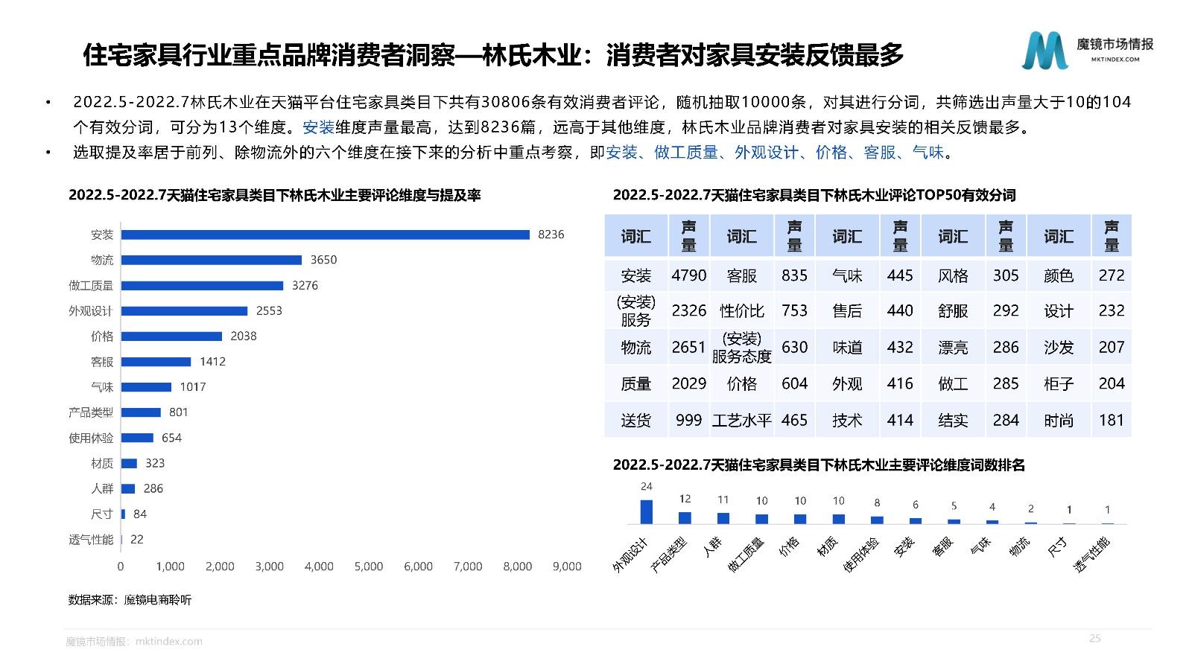1192x670 pixels.
Task: Select the 人群 column valued 11 in ranking chart
Action: click(723, 519)
